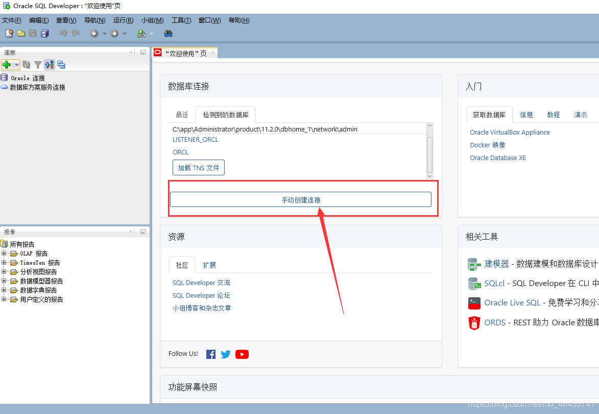Close the 连接 panel with its x
Screen dimensions: 599x414
131,53
